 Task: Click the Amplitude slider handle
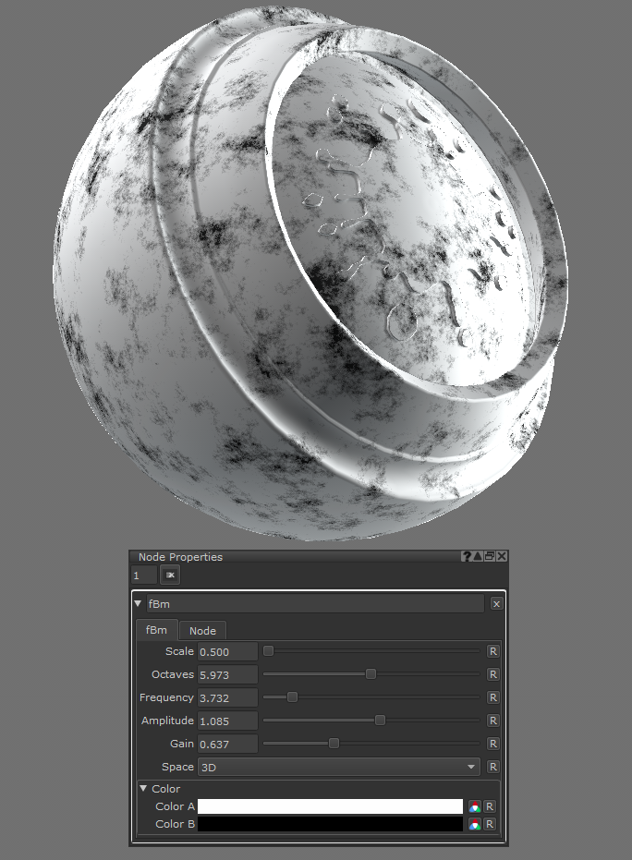(380, 721)
